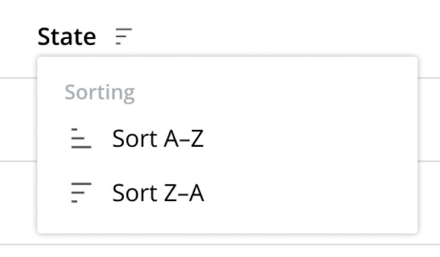Viewport: 440px width, 257px height.
Task: Choose alphabetical ascending sort A–Z text
Action: coord(158,138)
